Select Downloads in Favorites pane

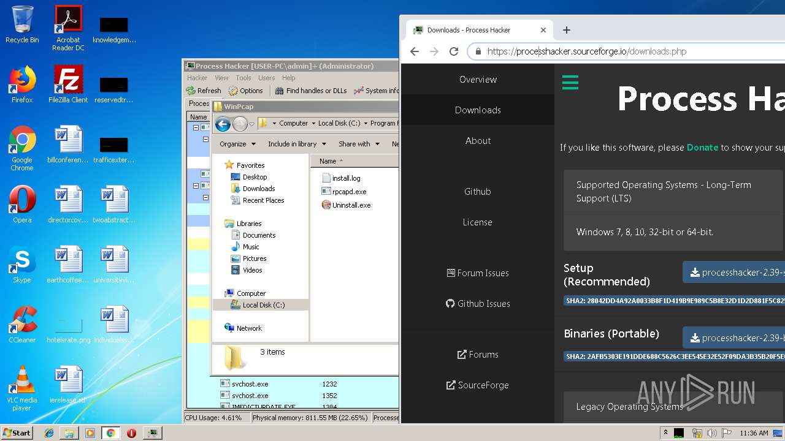point(253,189)
